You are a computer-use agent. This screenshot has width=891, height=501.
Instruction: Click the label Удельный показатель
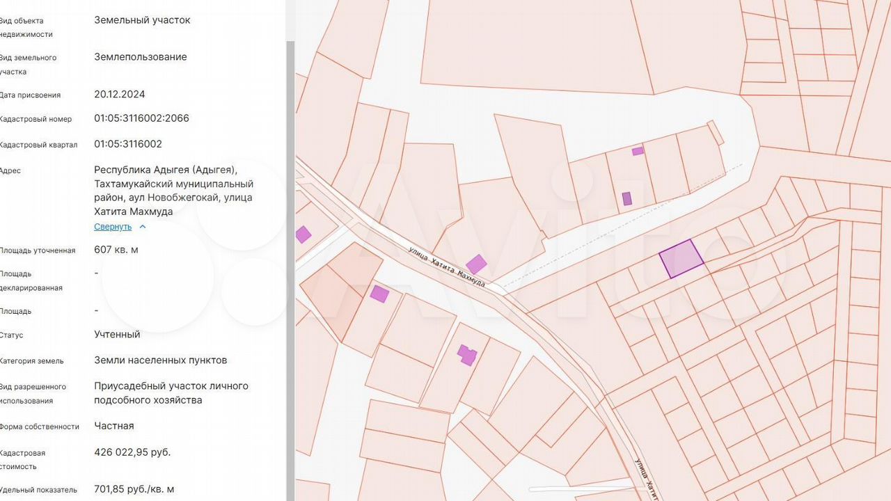pyautogui.click(x=38, y=490)
